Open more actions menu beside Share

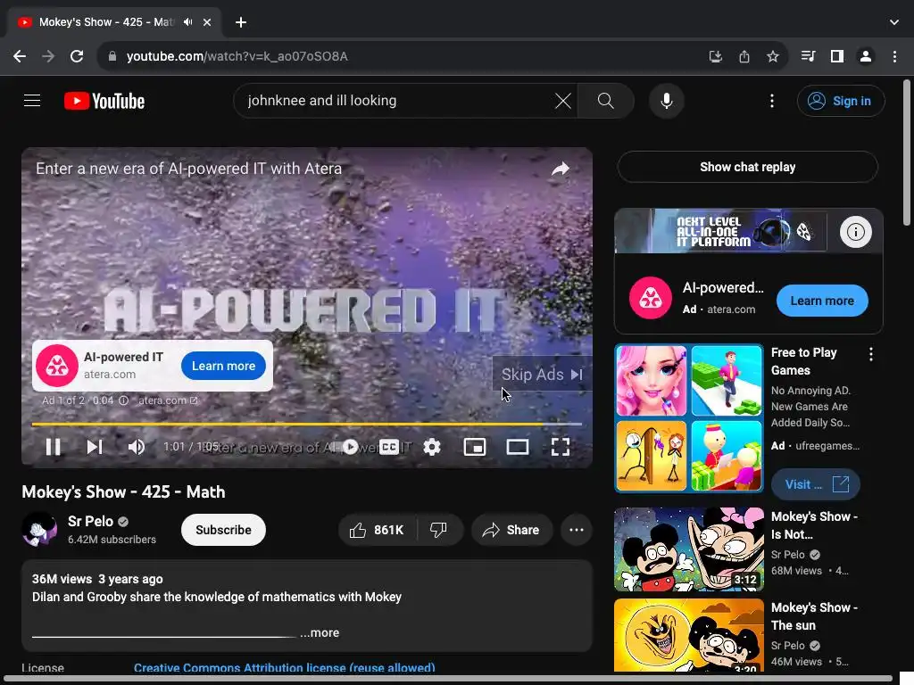[x=577, y=530]
